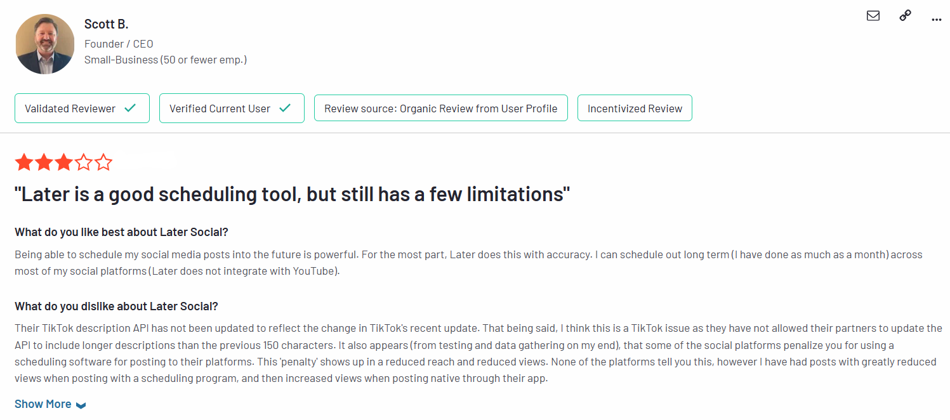
Task: Select the Validated Reviewer badge
Action: tap(82, 108)
